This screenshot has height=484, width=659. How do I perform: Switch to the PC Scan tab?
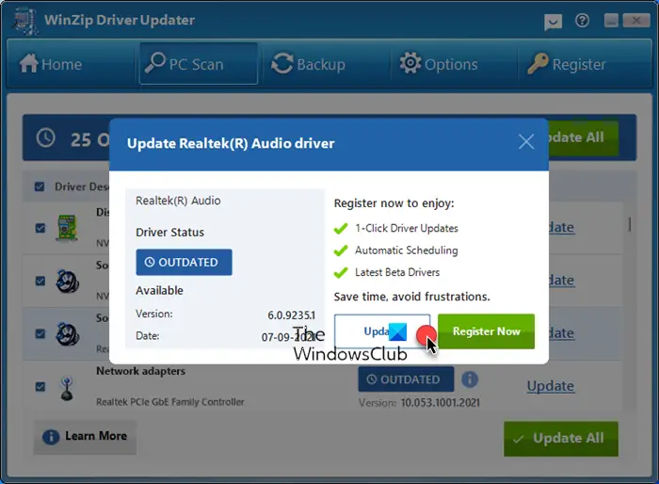(x=199, y=63)
